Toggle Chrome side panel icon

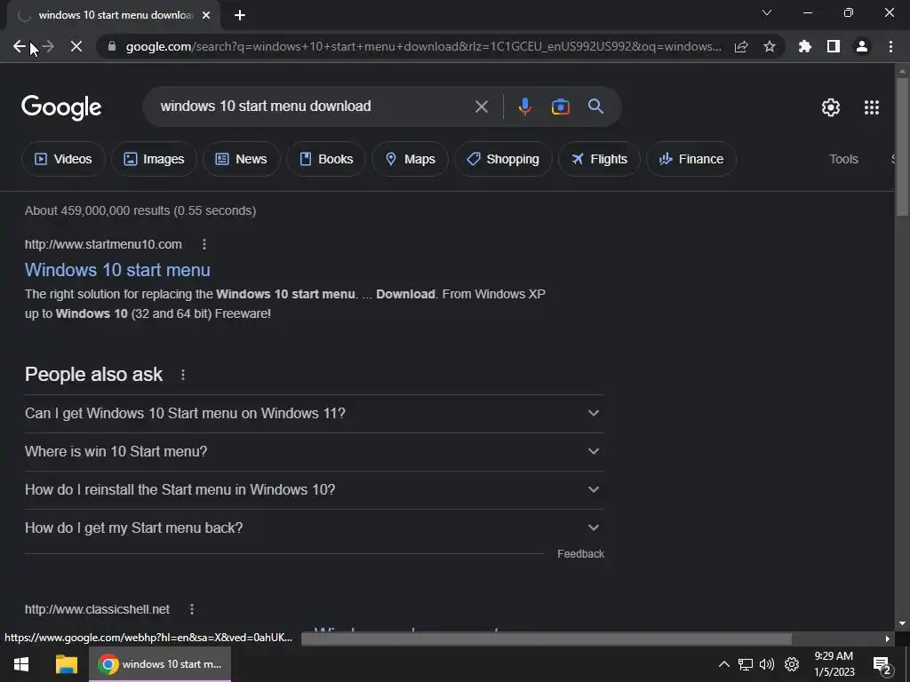[x=834, y=46]
